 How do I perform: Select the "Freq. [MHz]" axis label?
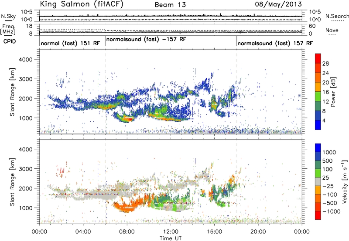8,30
